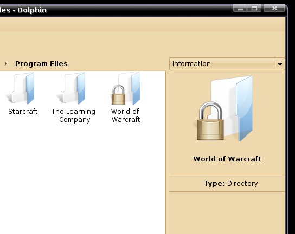Maximize the Dolphin window
The height and width of the screenshot is (234, 295).
point(254,9)
